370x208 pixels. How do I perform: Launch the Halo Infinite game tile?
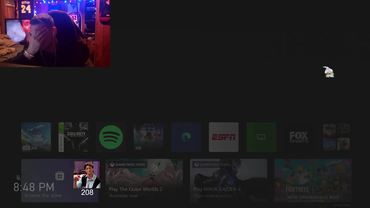click(149, 137)
